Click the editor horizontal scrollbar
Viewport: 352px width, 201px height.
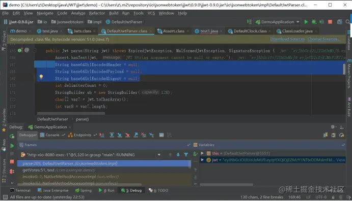[x=71, y=114]
